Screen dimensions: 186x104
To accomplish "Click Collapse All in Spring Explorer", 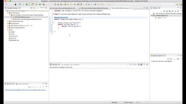I will tap(168, 59).
